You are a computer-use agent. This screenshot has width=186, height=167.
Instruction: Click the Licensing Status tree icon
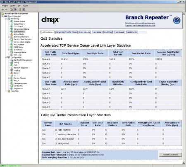(x=12, y=52)
